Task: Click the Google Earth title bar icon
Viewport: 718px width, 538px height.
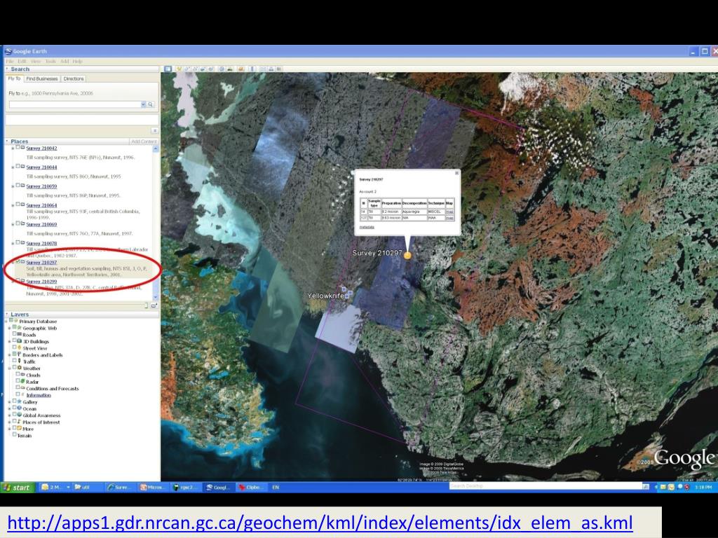Action: click(8, 51)
